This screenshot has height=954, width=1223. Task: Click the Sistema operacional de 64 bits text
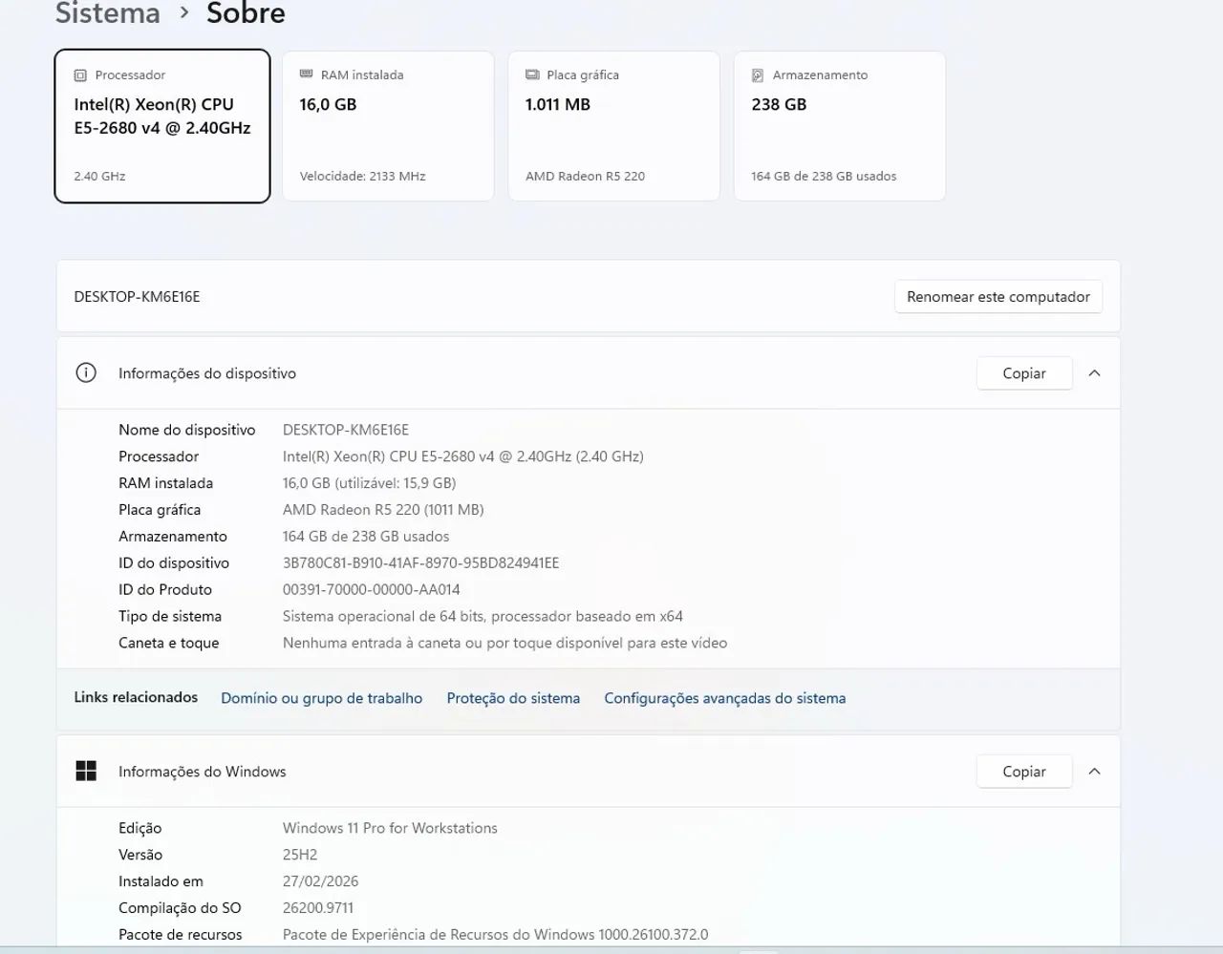(483, 617)
